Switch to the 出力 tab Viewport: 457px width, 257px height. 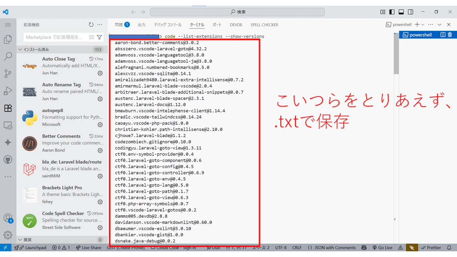[142, 25]
